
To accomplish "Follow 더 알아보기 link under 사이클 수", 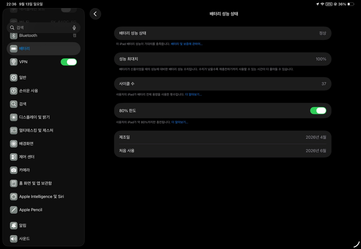I will click(x=193, y=94).
